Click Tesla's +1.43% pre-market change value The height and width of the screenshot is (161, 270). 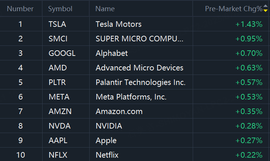click(x=249, y=24)
